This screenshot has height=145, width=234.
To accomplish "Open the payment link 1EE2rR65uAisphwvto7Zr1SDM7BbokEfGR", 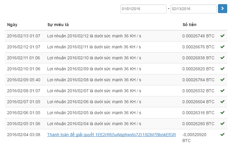I will click(111, 135).
